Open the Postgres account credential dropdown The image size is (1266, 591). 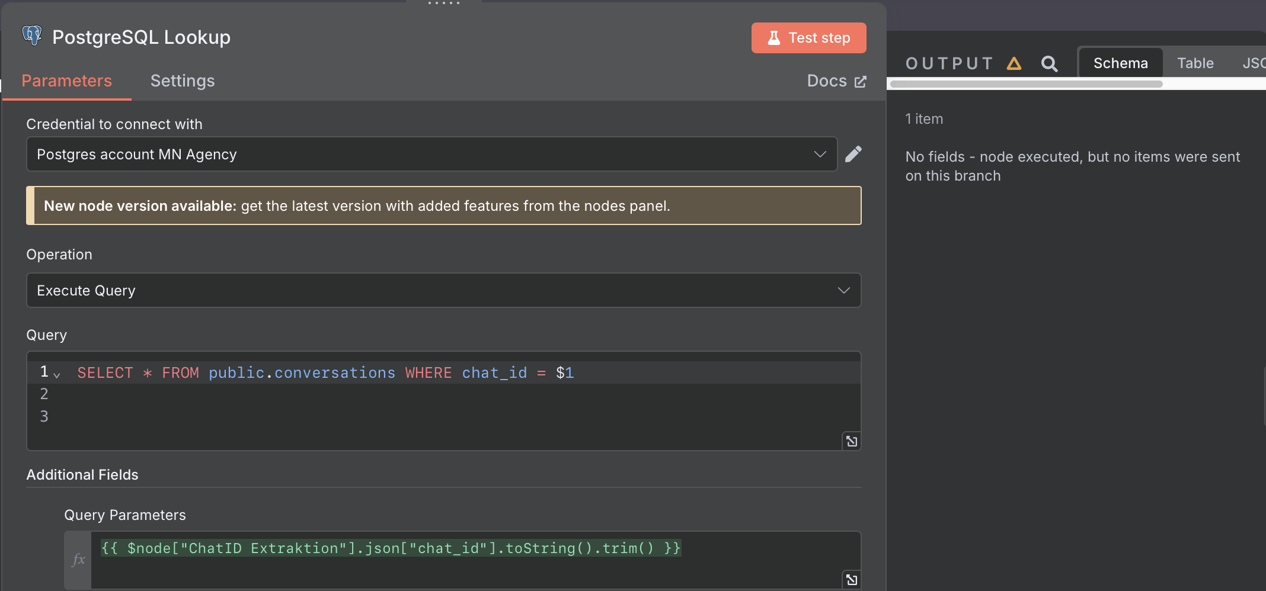[431, 154]
